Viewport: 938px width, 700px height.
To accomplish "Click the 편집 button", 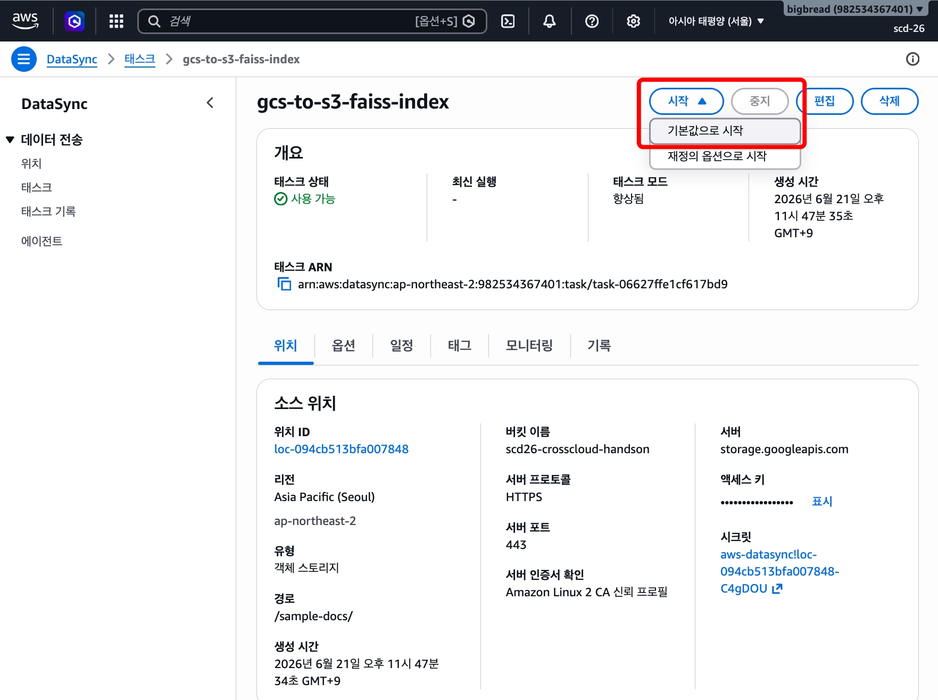I will pos(825,101).
